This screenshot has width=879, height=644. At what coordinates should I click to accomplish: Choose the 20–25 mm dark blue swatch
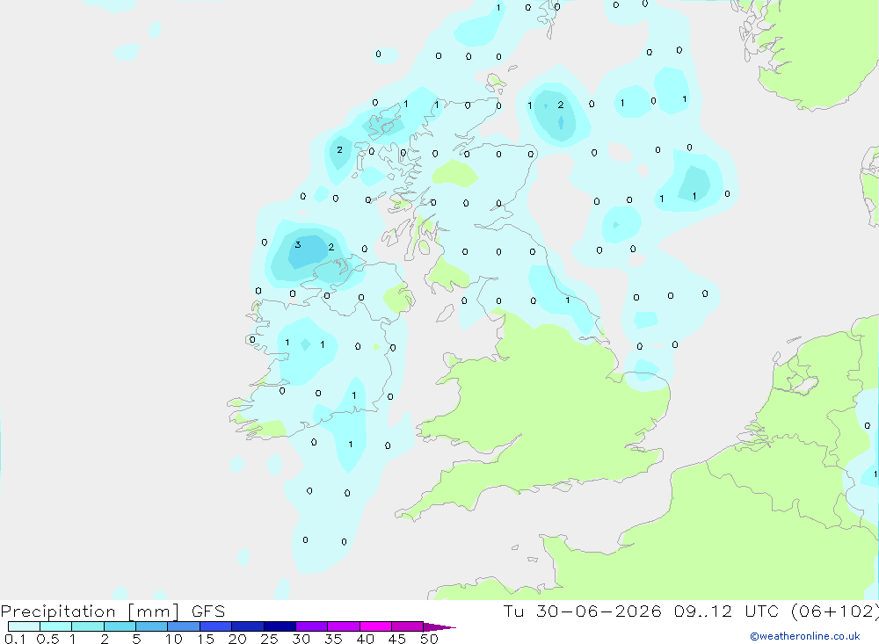[x=247, y=626]
